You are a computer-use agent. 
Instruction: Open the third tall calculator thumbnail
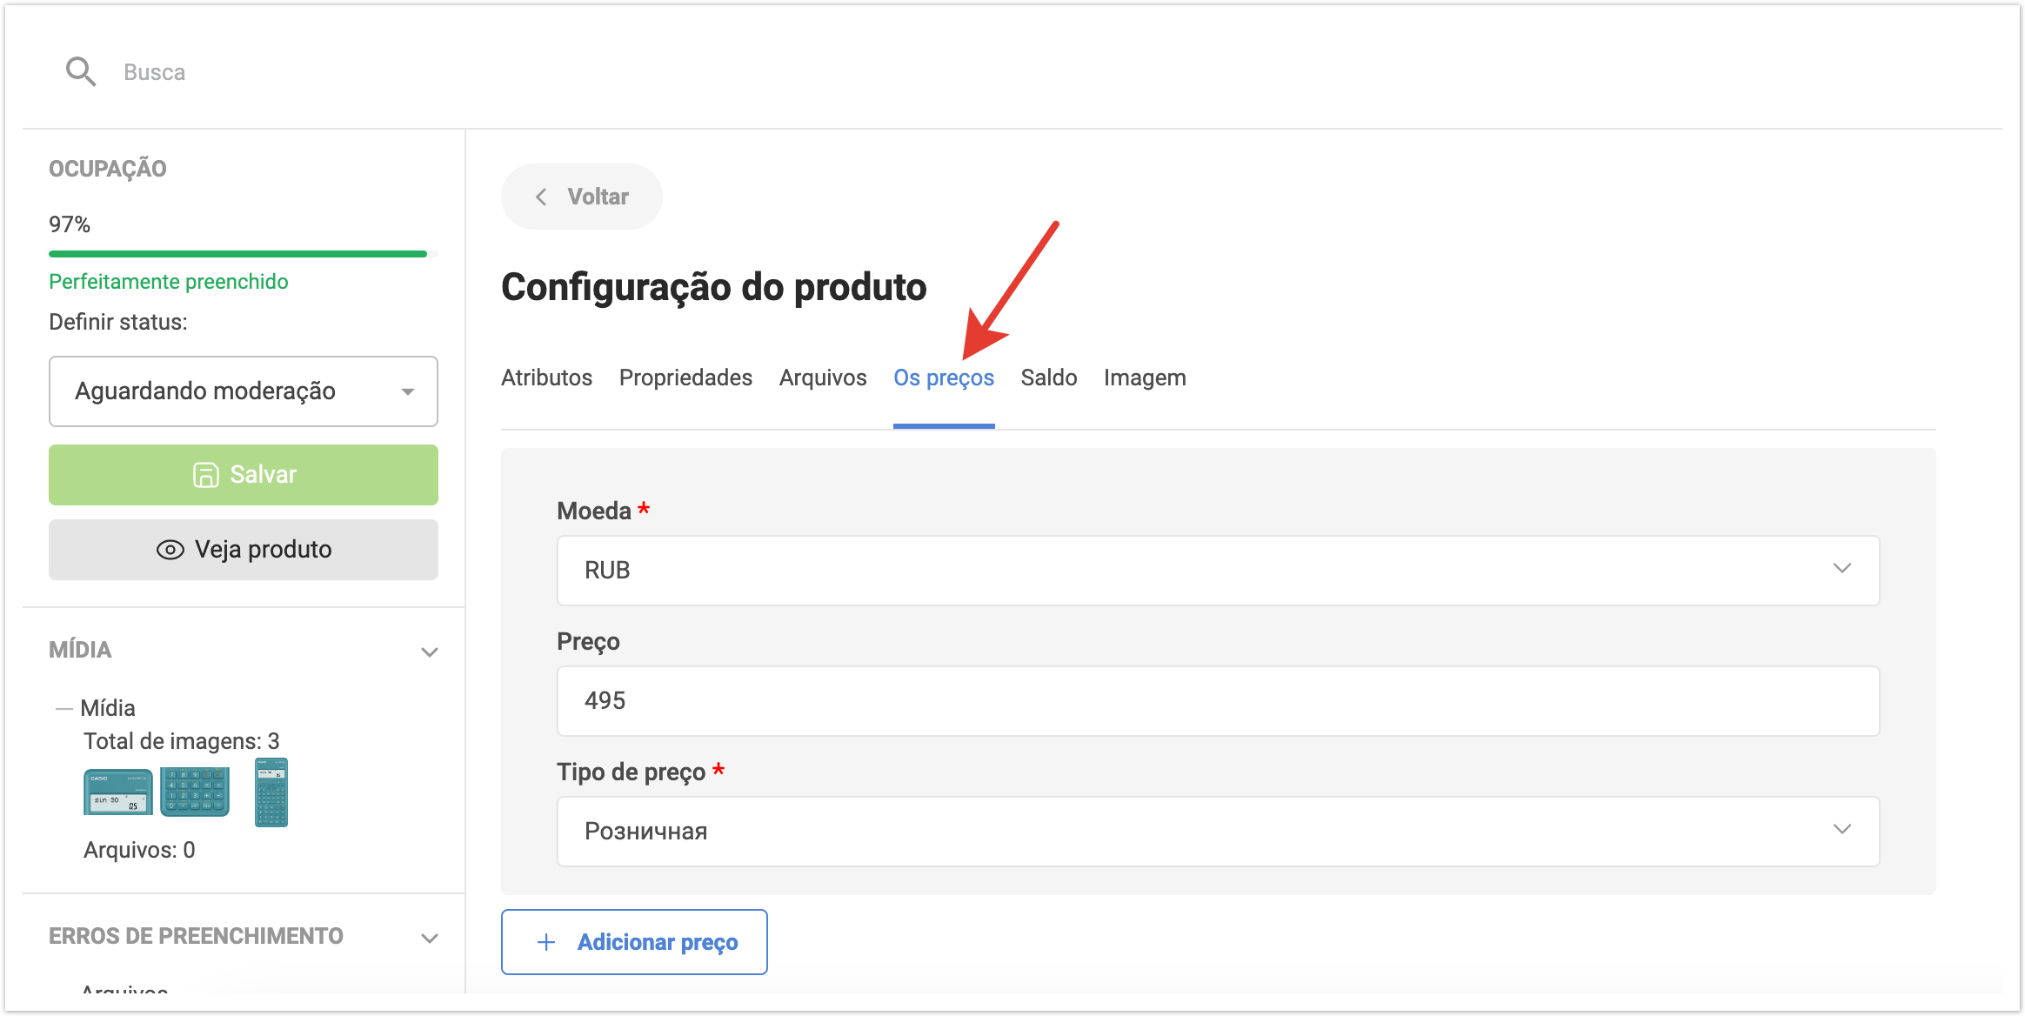coord(271,792)
